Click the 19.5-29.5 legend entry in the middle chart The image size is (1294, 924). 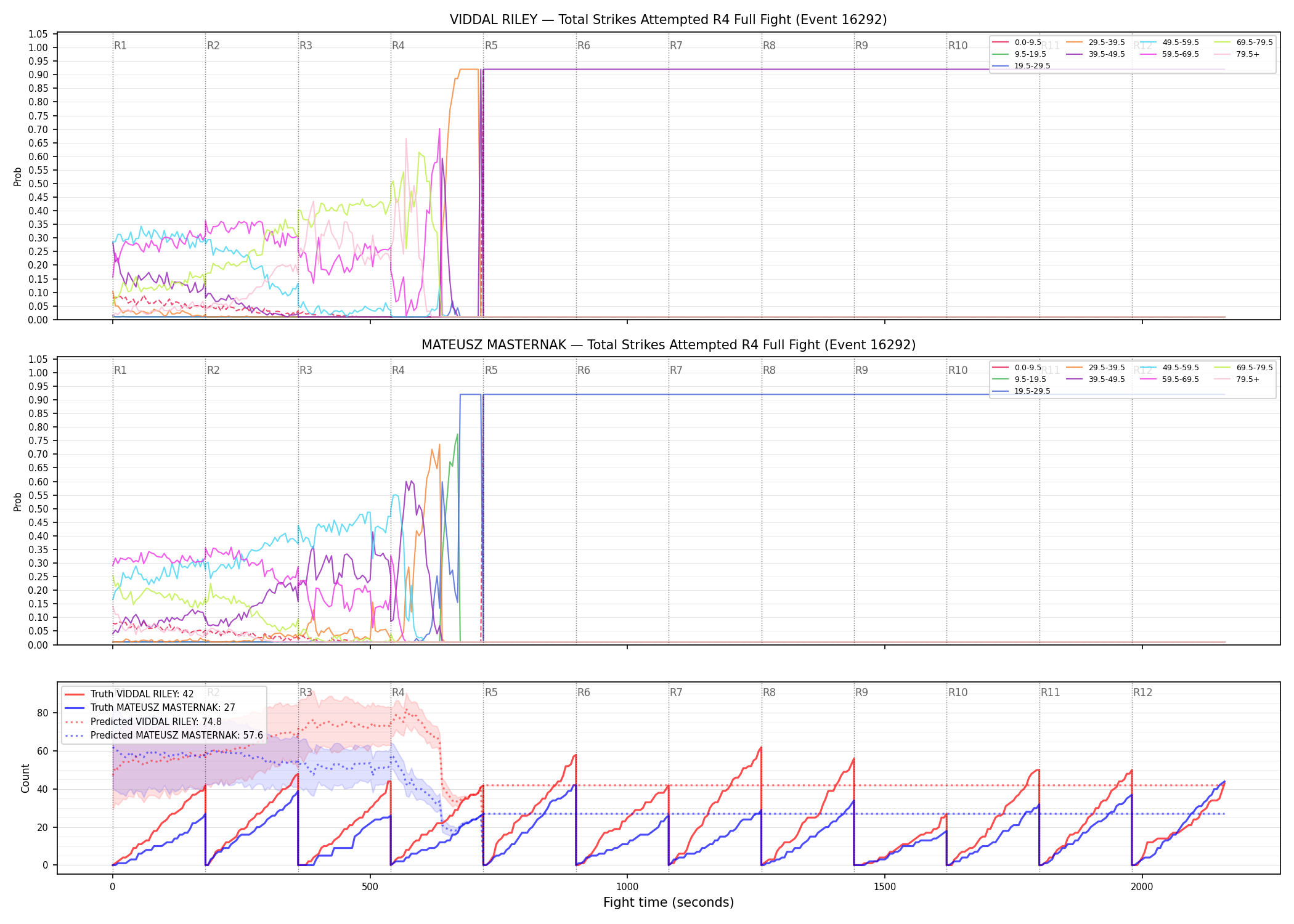point(1021,391)
